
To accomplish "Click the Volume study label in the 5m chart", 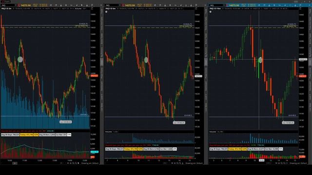I will (108, 132).
